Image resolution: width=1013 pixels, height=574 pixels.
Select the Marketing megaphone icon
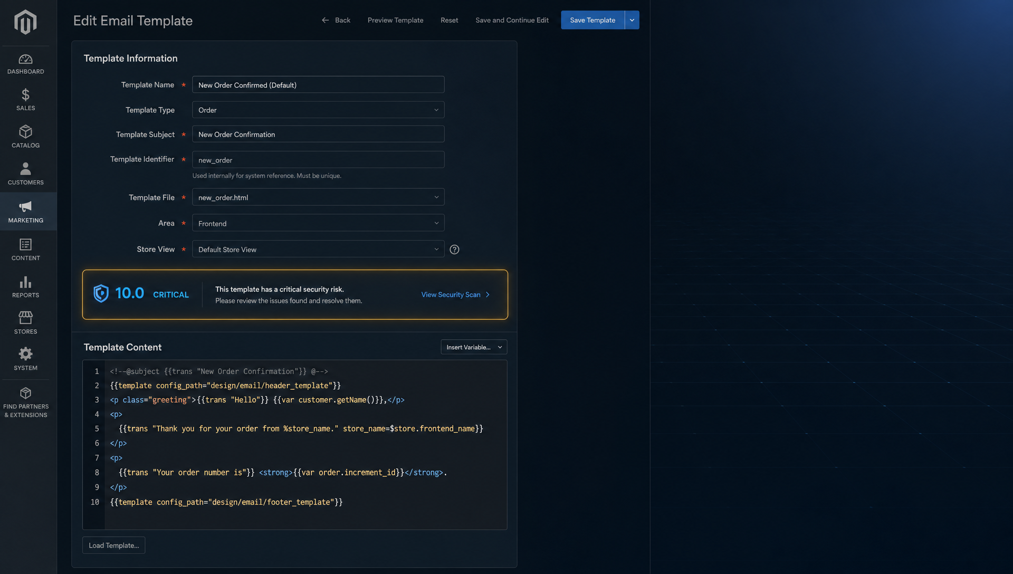pos(25,206)
